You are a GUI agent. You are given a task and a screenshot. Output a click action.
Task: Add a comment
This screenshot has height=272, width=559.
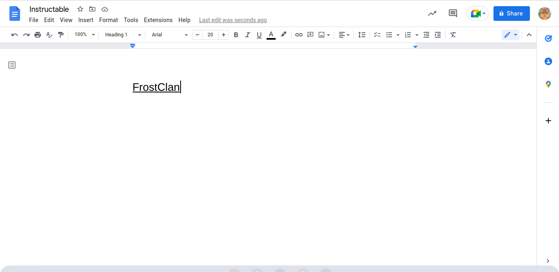(x=310, y=35)
